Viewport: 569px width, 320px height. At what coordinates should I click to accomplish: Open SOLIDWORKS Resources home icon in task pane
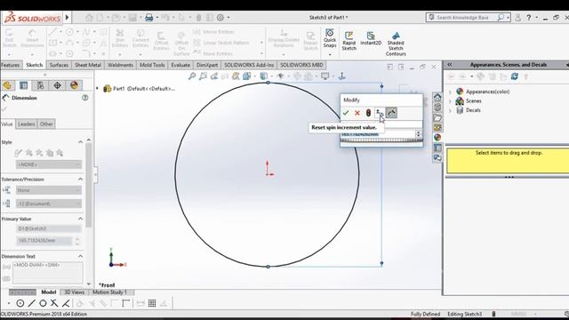pyautogui.click(x=437, y=97)
